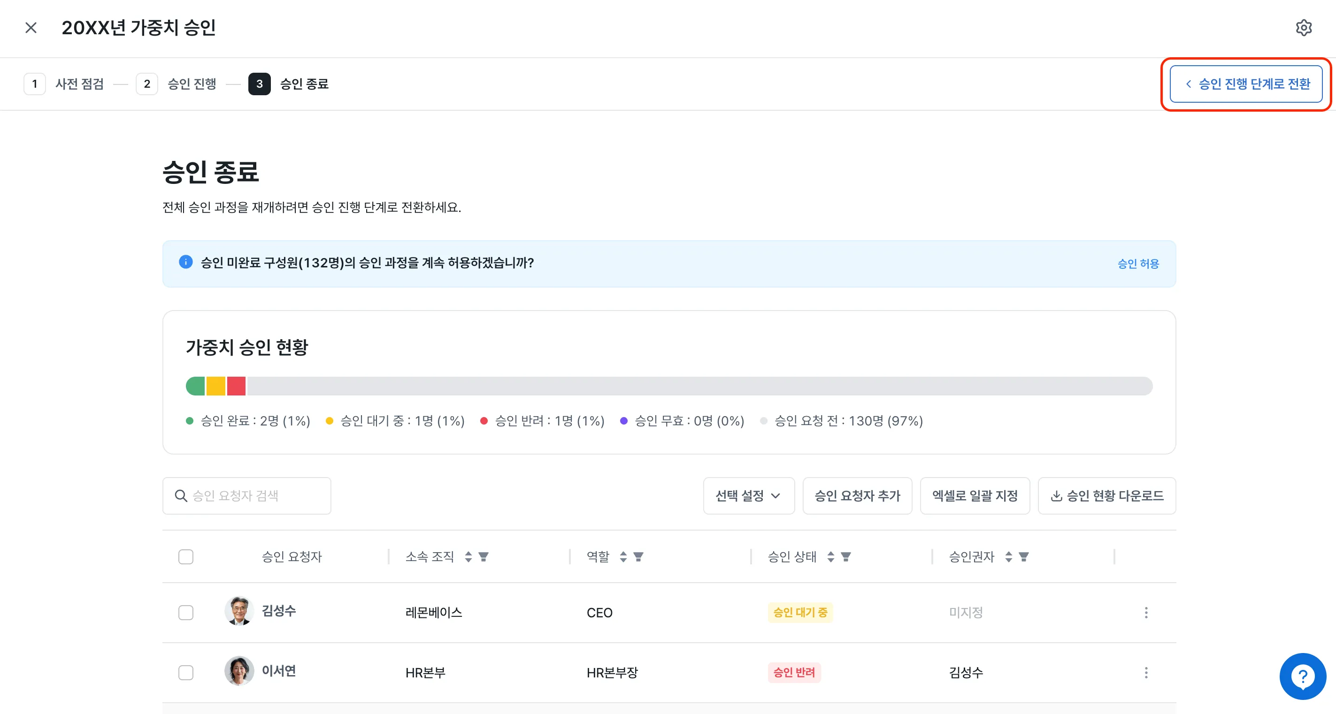Click 이서연's profile photo

[x=239, y=671]
